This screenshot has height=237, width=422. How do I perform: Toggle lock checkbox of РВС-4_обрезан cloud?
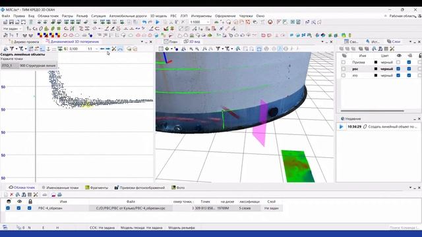29,208
